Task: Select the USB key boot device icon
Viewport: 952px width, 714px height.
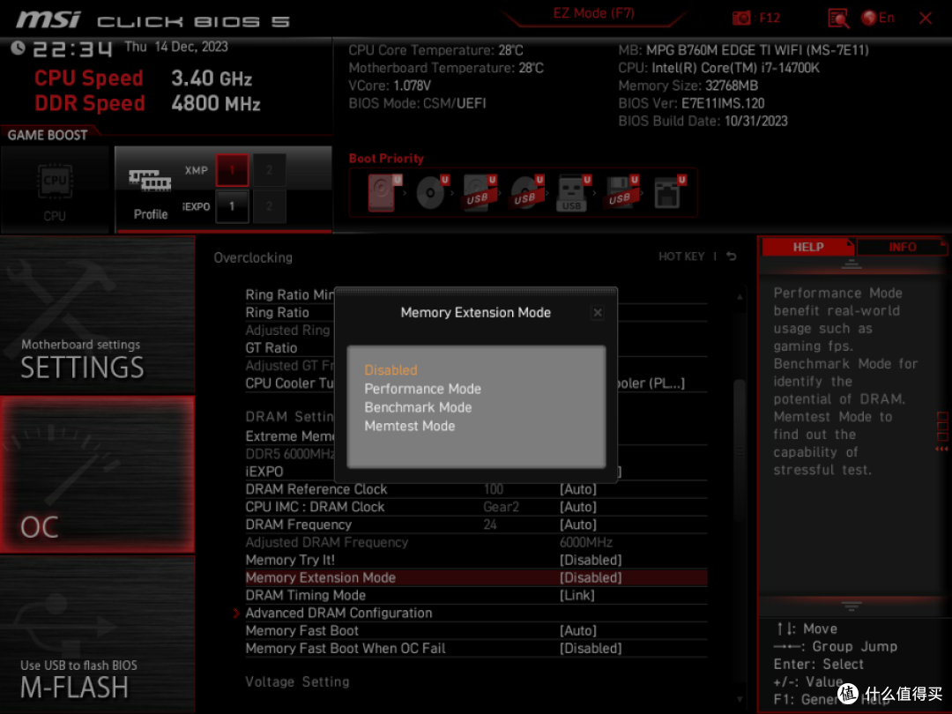Action: pos(573,192)
